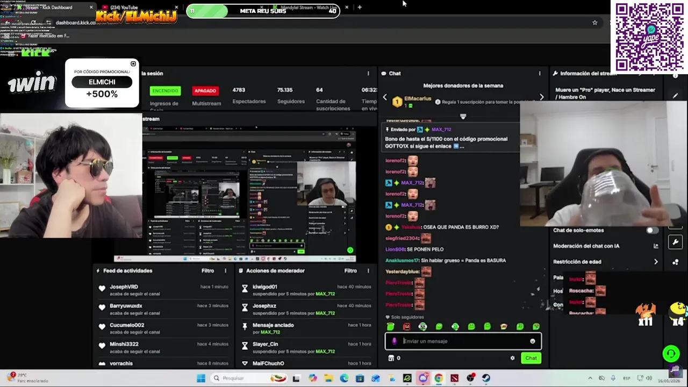Image resolution: width=688 pixels, height=387 pixels.
Task: Click the Windows taskbar Pesquisar search box
Action: (248, 378)
